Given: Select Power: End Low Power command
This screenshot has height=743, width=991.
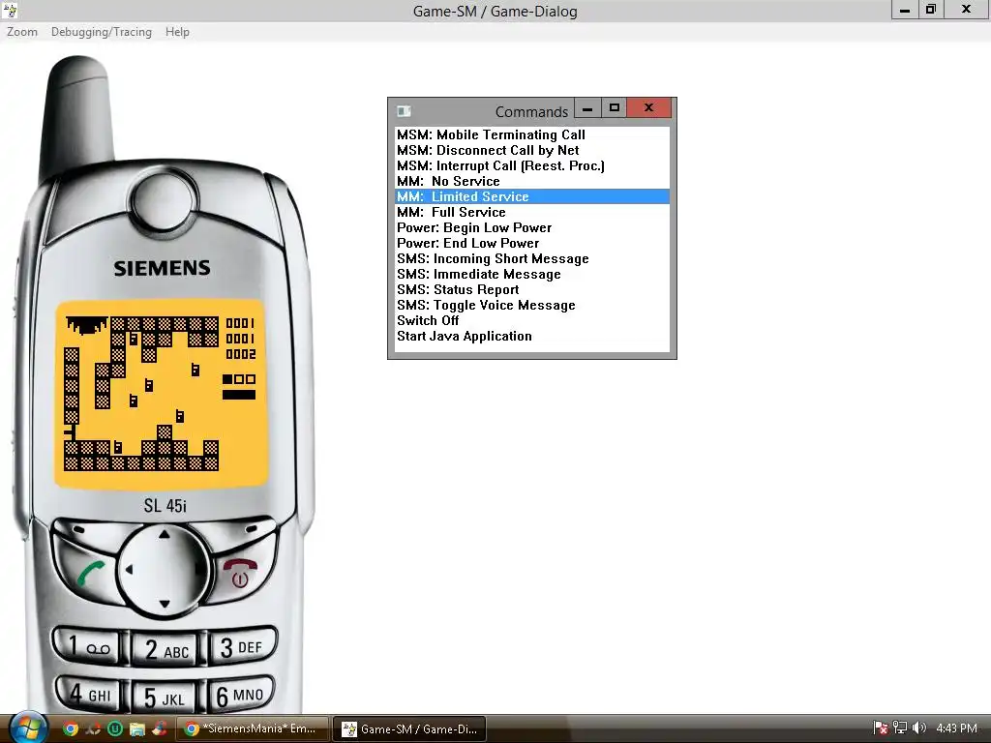Looking at the screenshot, I should click(532, 243).
